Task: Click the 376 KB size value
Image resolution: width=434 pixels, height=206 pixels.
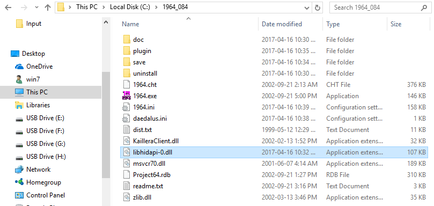Action: [416, 85]
